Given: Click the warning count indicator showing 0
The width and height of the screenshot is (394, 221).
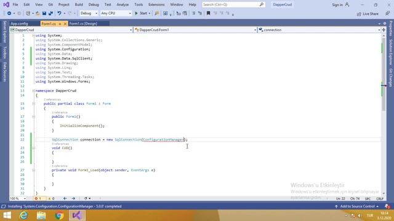Looking at the screenshot, I should click(x=52, y=198).
